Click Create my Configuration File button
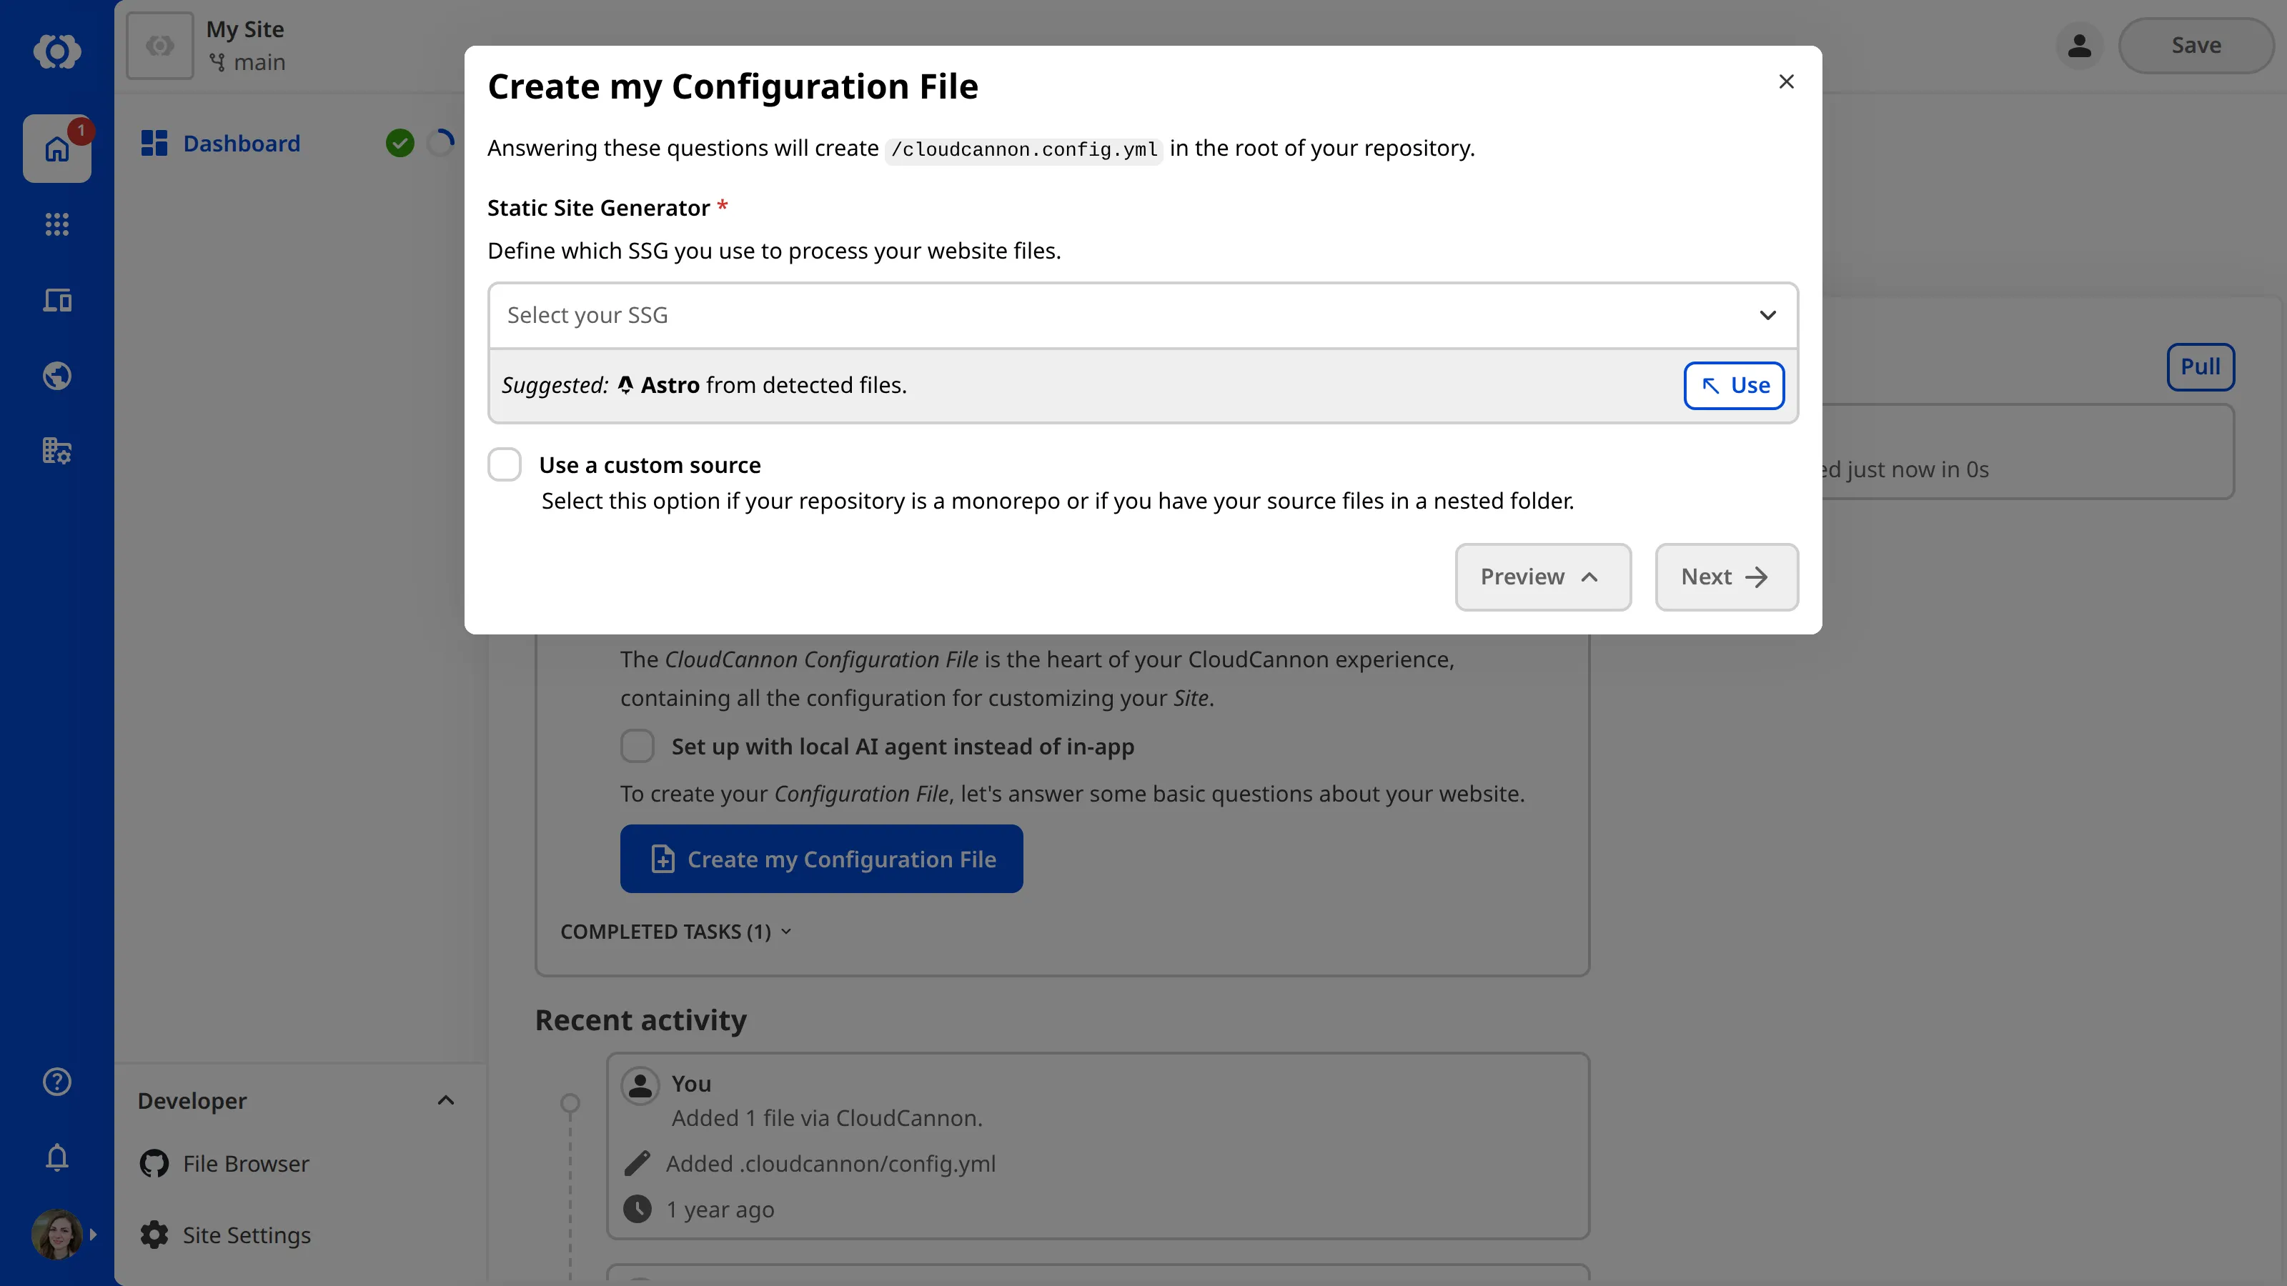This screenshot has height=1286, width=2287. pos(821,859)
